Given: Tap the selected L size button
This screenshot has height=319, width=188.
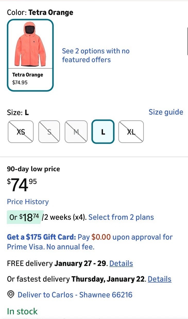Looking at the screenshot, I should tap(103, 132).
